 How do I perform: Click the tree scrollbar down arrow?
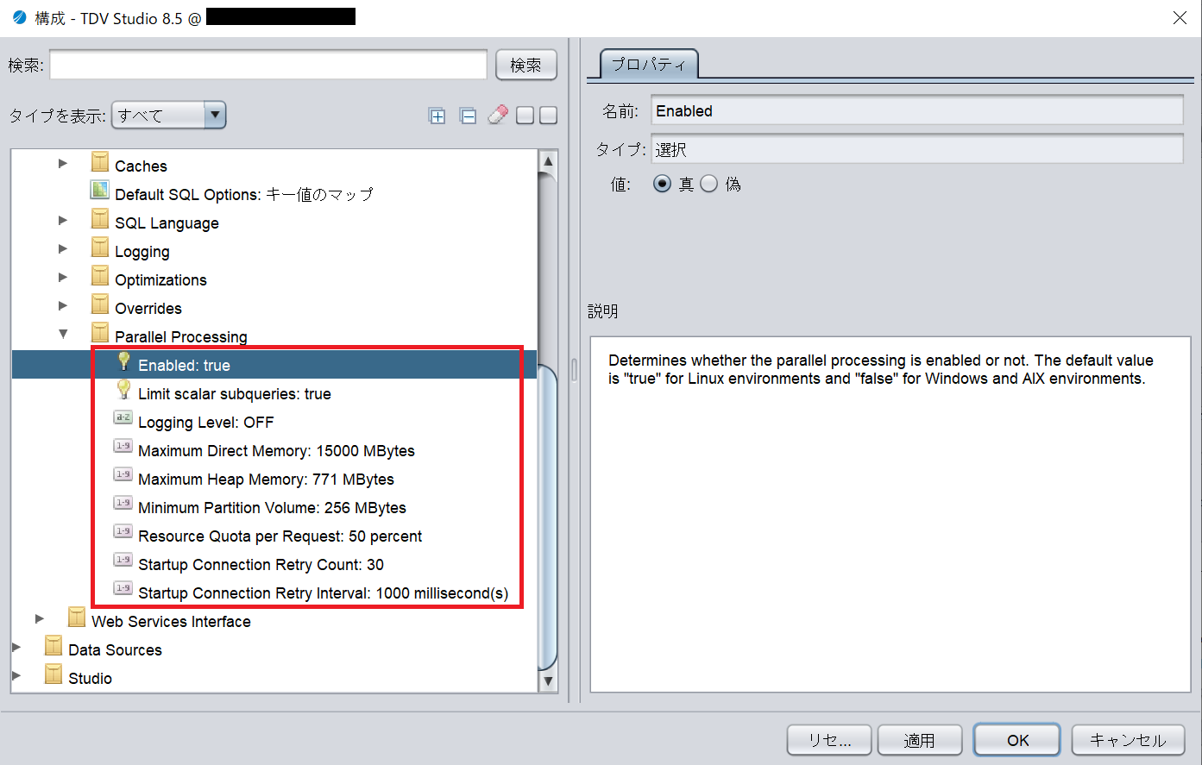(x=548, y=681)
